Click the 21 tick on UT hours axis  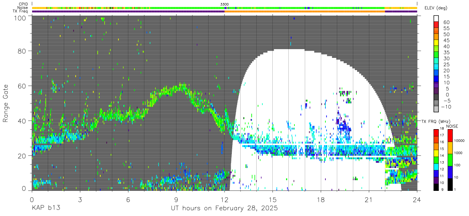pos(369,199)
